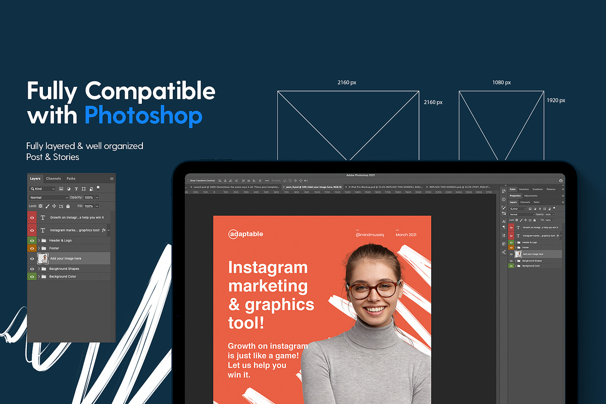Enable Show Transform Controls checkbox

188,180
